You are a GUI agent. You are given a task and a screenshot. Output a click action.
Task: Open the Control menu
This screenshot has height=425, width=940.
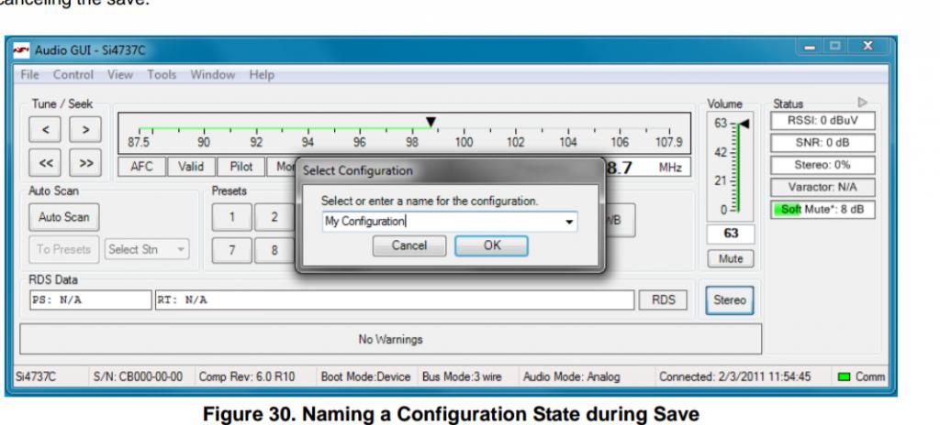click(73, 74)
